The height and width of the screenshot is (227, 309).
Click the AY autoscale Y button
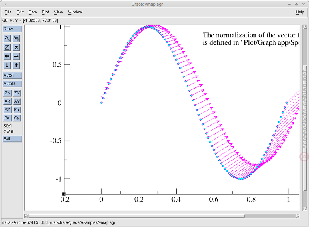[17, 101]
